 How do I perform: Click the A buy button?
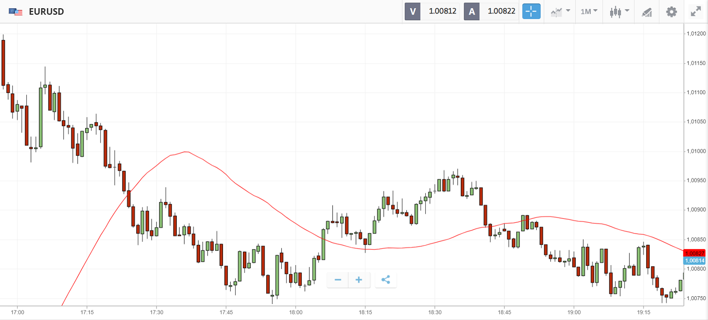(x=472, y=11)
